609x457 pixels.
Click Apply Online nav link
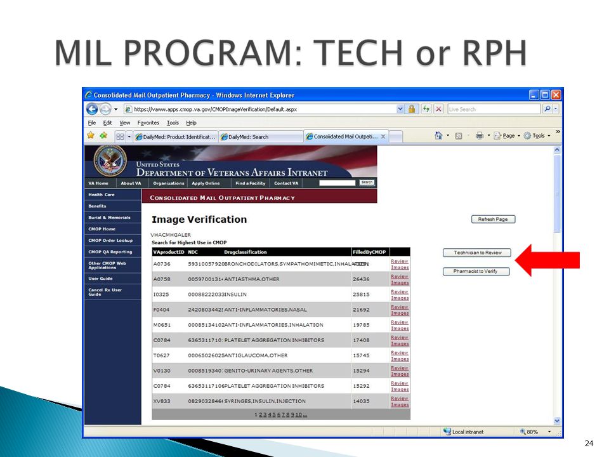click(x=206, y=183)
